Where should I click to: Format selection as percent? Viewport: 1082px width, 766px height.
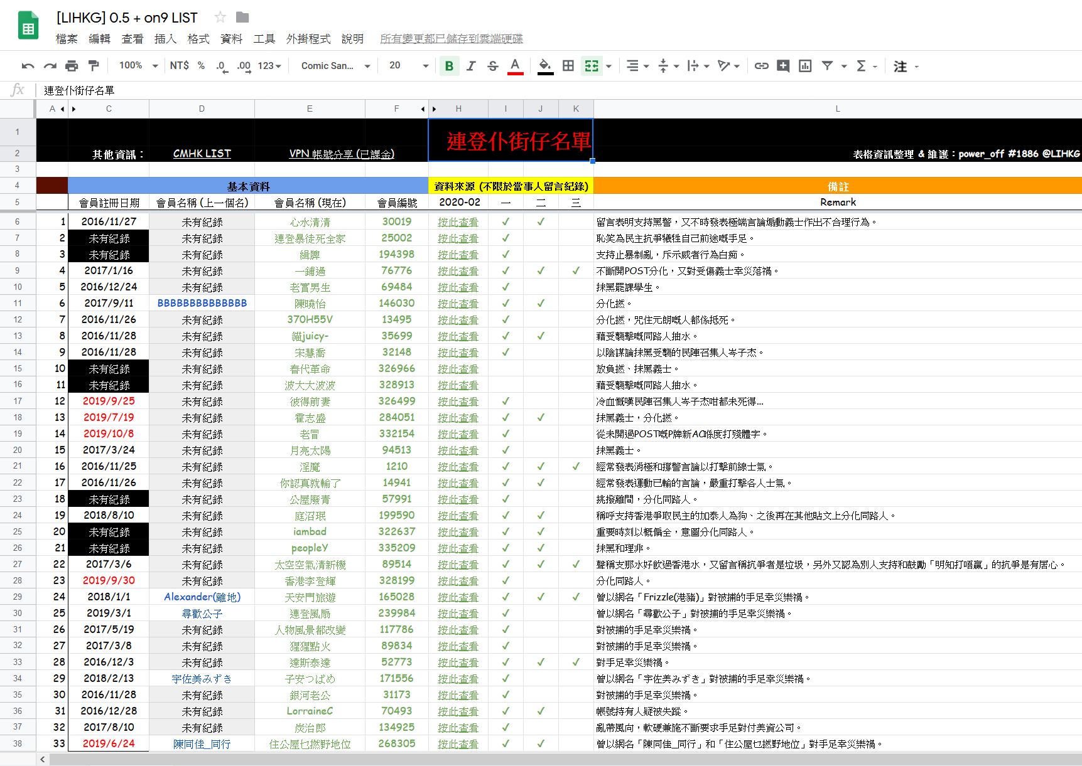201,66
